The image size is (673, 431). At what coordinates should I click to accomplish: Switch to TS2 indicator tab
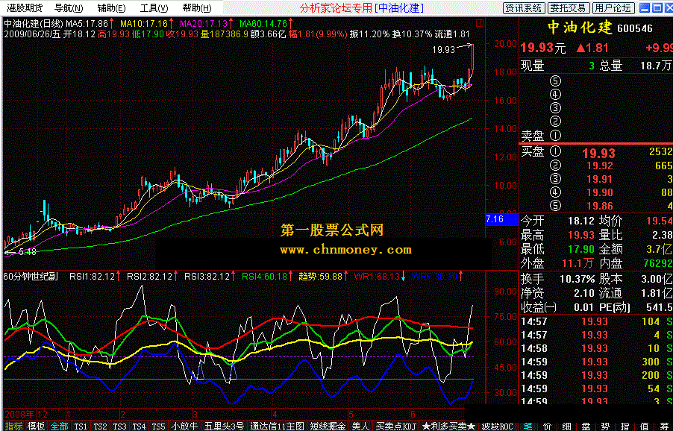point(100,427)
